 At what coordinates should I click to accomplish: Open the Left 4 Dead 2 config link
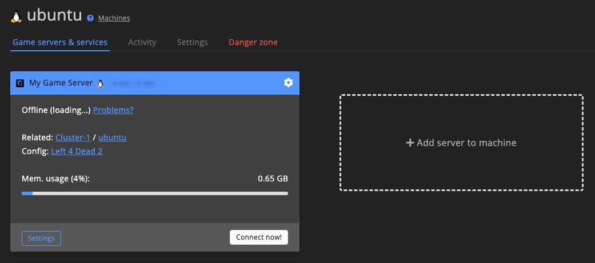77,151
